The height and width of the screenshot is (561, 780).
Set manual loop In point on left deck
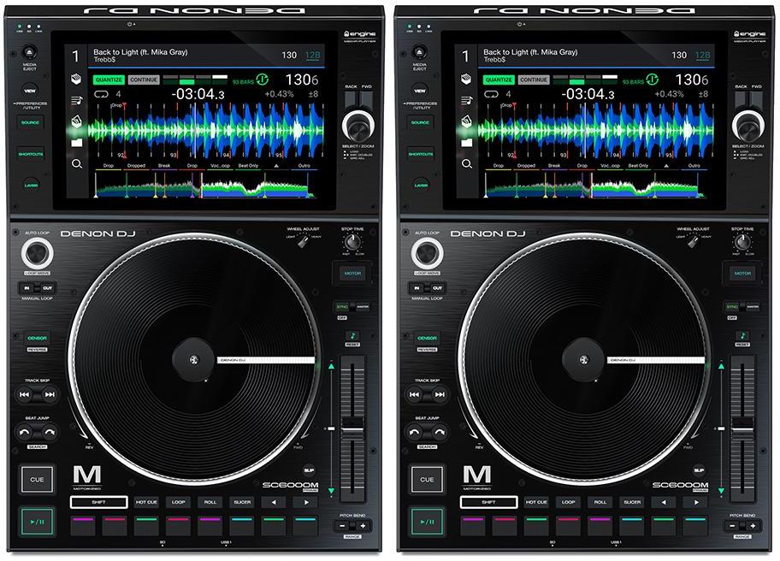(x=27, y=288)
